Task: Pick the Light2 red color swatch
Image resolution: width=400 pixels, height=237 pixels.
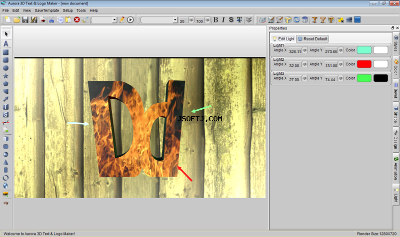Action: tap(364, 64)
